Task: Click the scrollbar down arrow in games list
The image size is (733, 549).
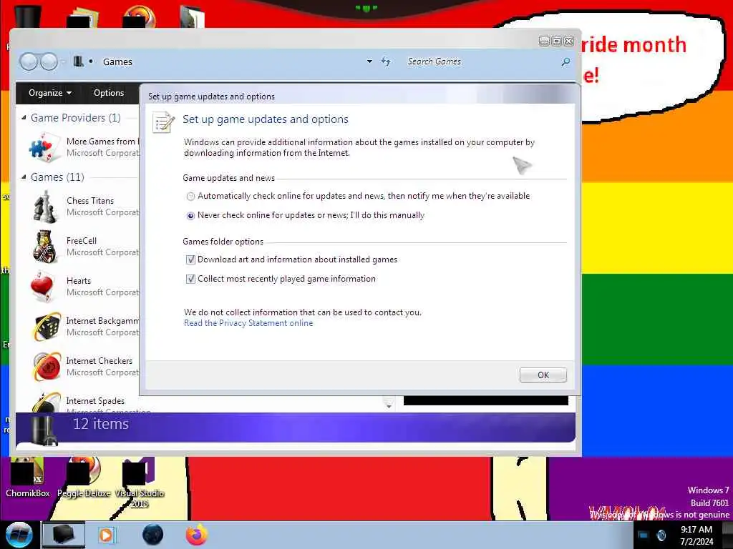Action: click(389, 406)
